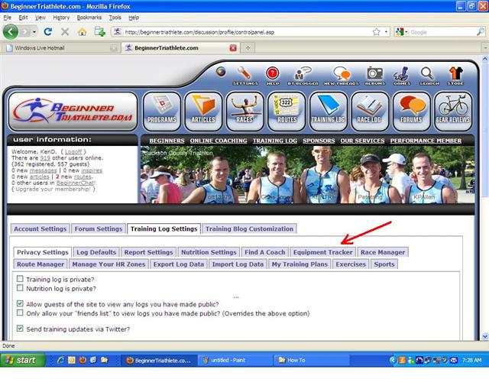Click the SPONSORS nav link
489x392 pixels.
(x=319, y=141)
